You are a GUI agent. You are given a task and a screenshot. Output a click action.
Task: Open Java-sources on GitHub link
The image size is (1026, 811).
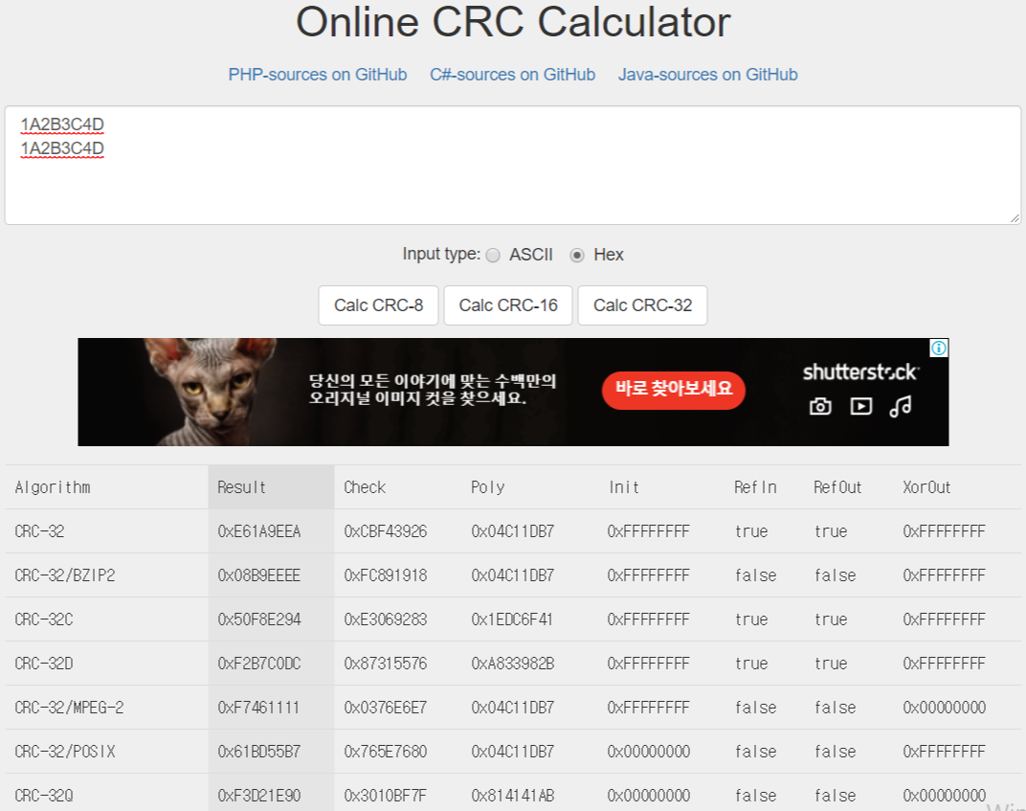[x=708, y=75]
